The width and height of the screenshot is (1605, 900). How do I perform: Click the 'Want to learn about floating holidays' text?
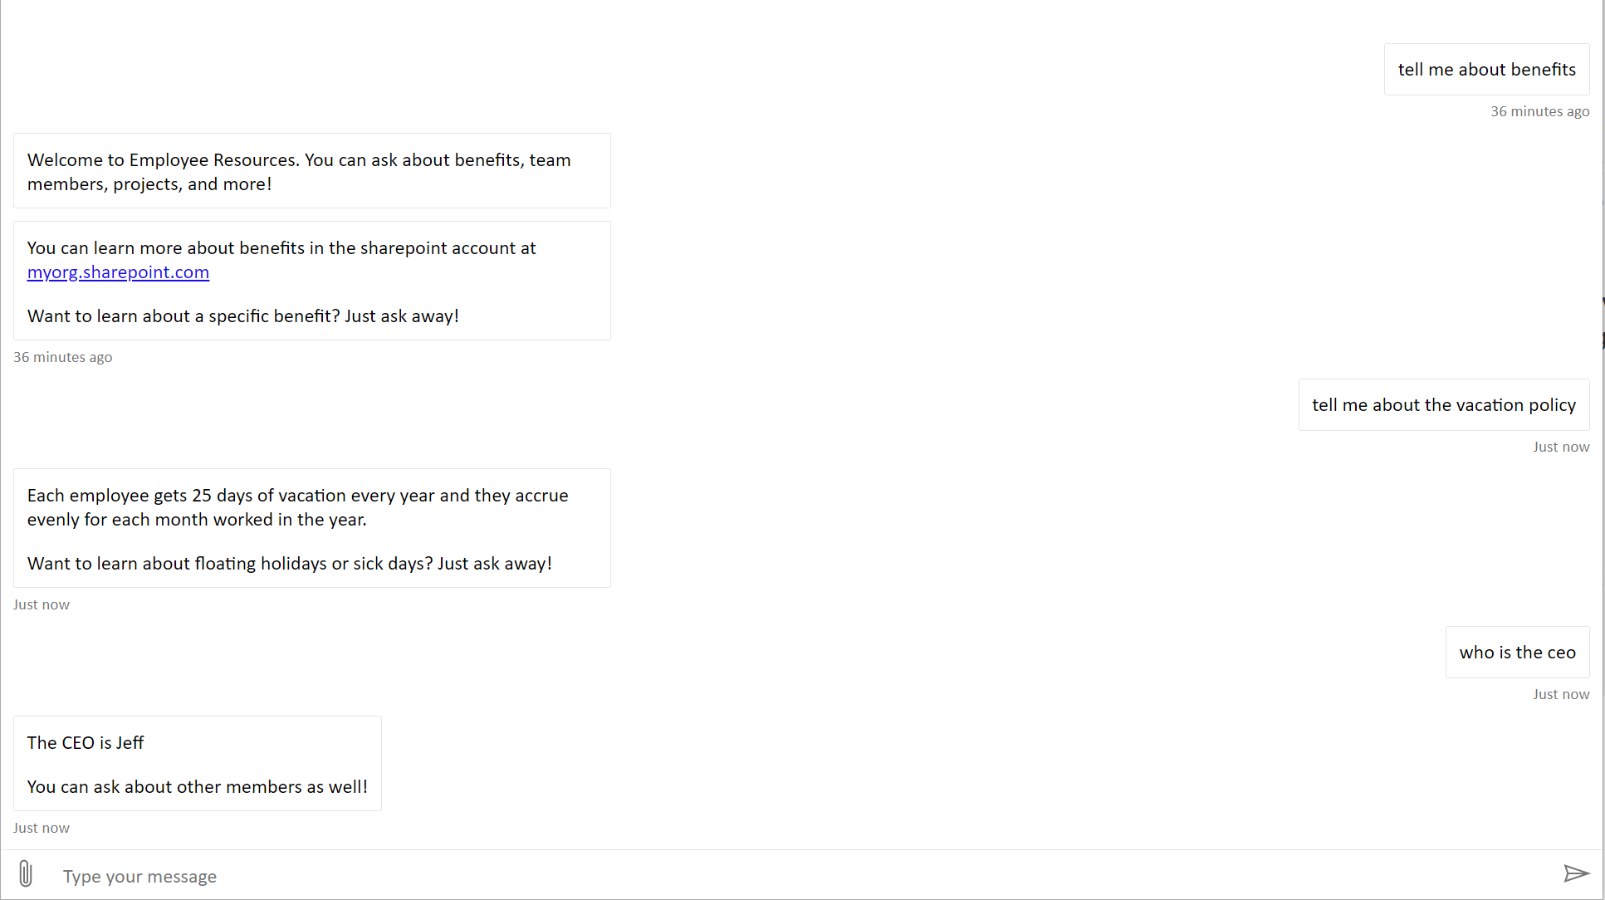(290, 564)
